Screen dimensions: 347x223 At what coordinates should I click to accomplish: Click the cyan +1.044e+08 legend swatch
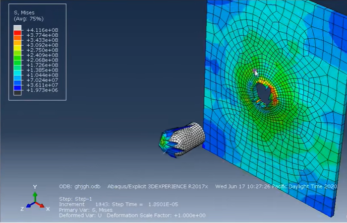pyautogui.click(x=17, y=73)
